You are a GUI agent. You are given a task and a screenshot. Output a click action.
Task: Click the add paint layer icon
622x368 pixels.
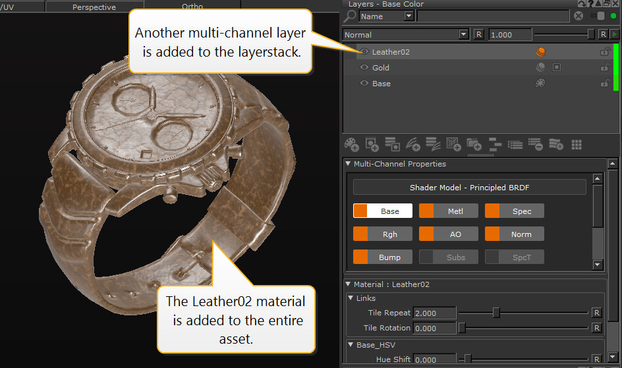[x=351, y=144]
